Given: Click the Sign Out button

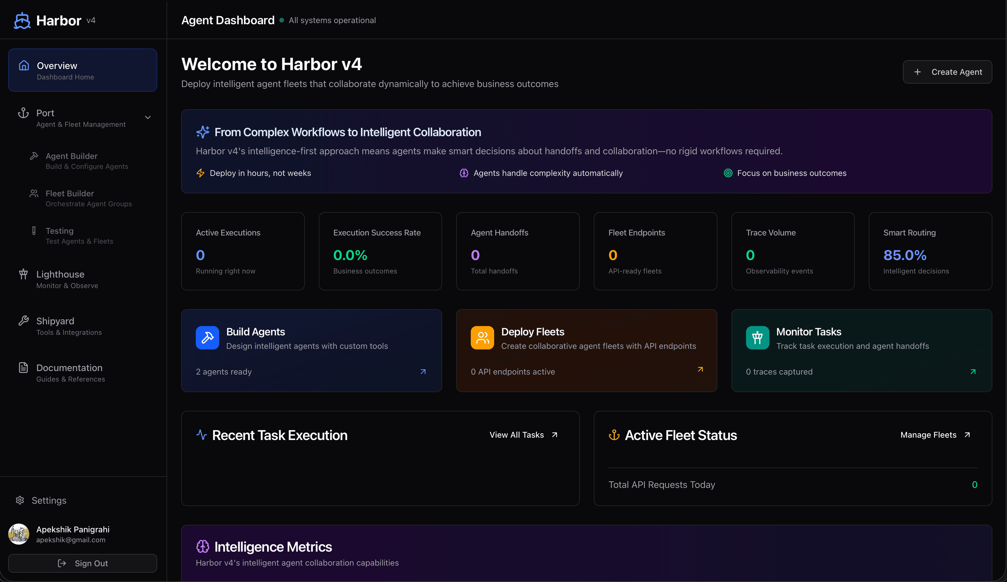Looking at the screenshot, I should pos(82,563).
